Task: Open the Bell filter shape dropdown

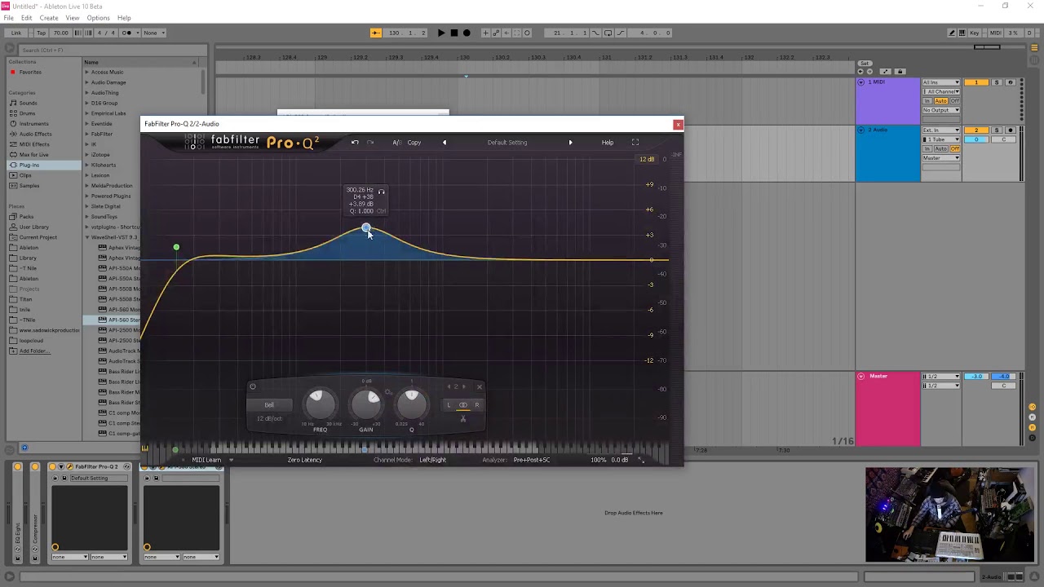Action: click(x=269, y=404)
